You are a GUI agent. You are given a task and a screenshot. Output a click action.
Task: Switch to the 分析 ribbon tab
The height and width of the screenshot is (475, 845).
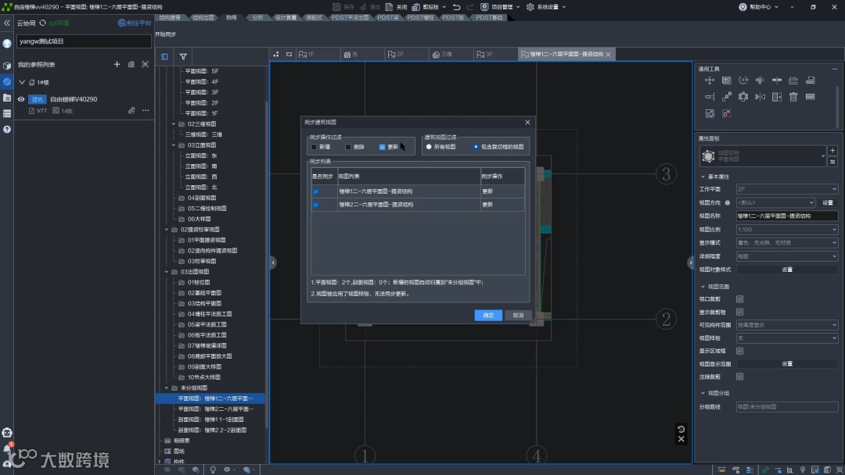point(257,18)
